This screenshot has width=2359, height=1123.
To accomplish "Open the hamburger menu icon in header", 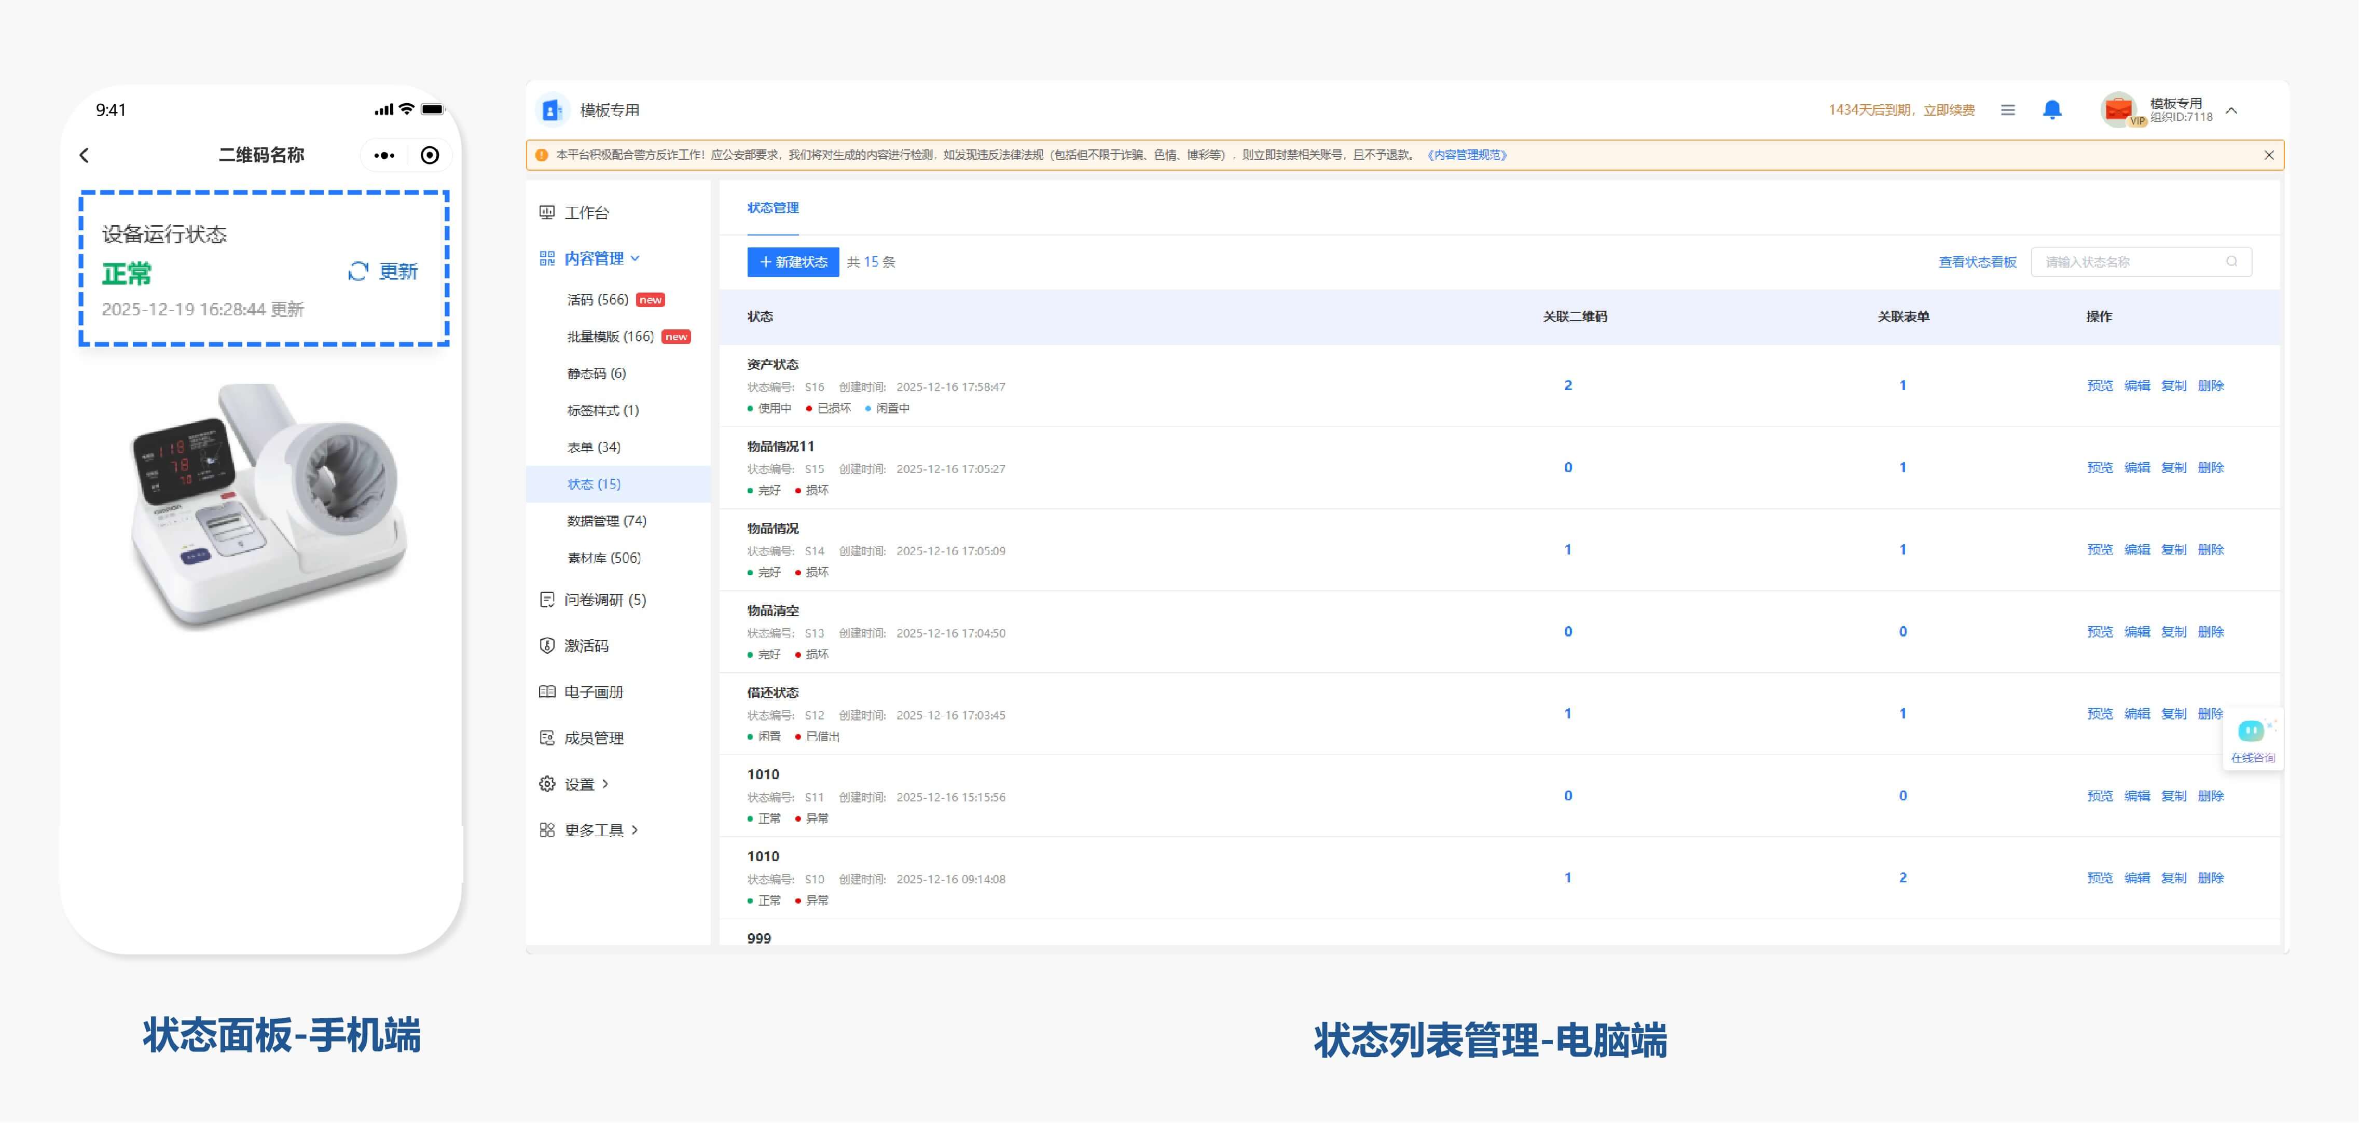I will [x=2007, y=110].
